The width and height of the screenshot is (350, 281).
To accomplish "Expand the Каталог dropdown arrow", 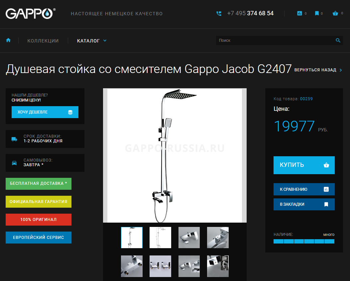I will click(x=105, y=40).
